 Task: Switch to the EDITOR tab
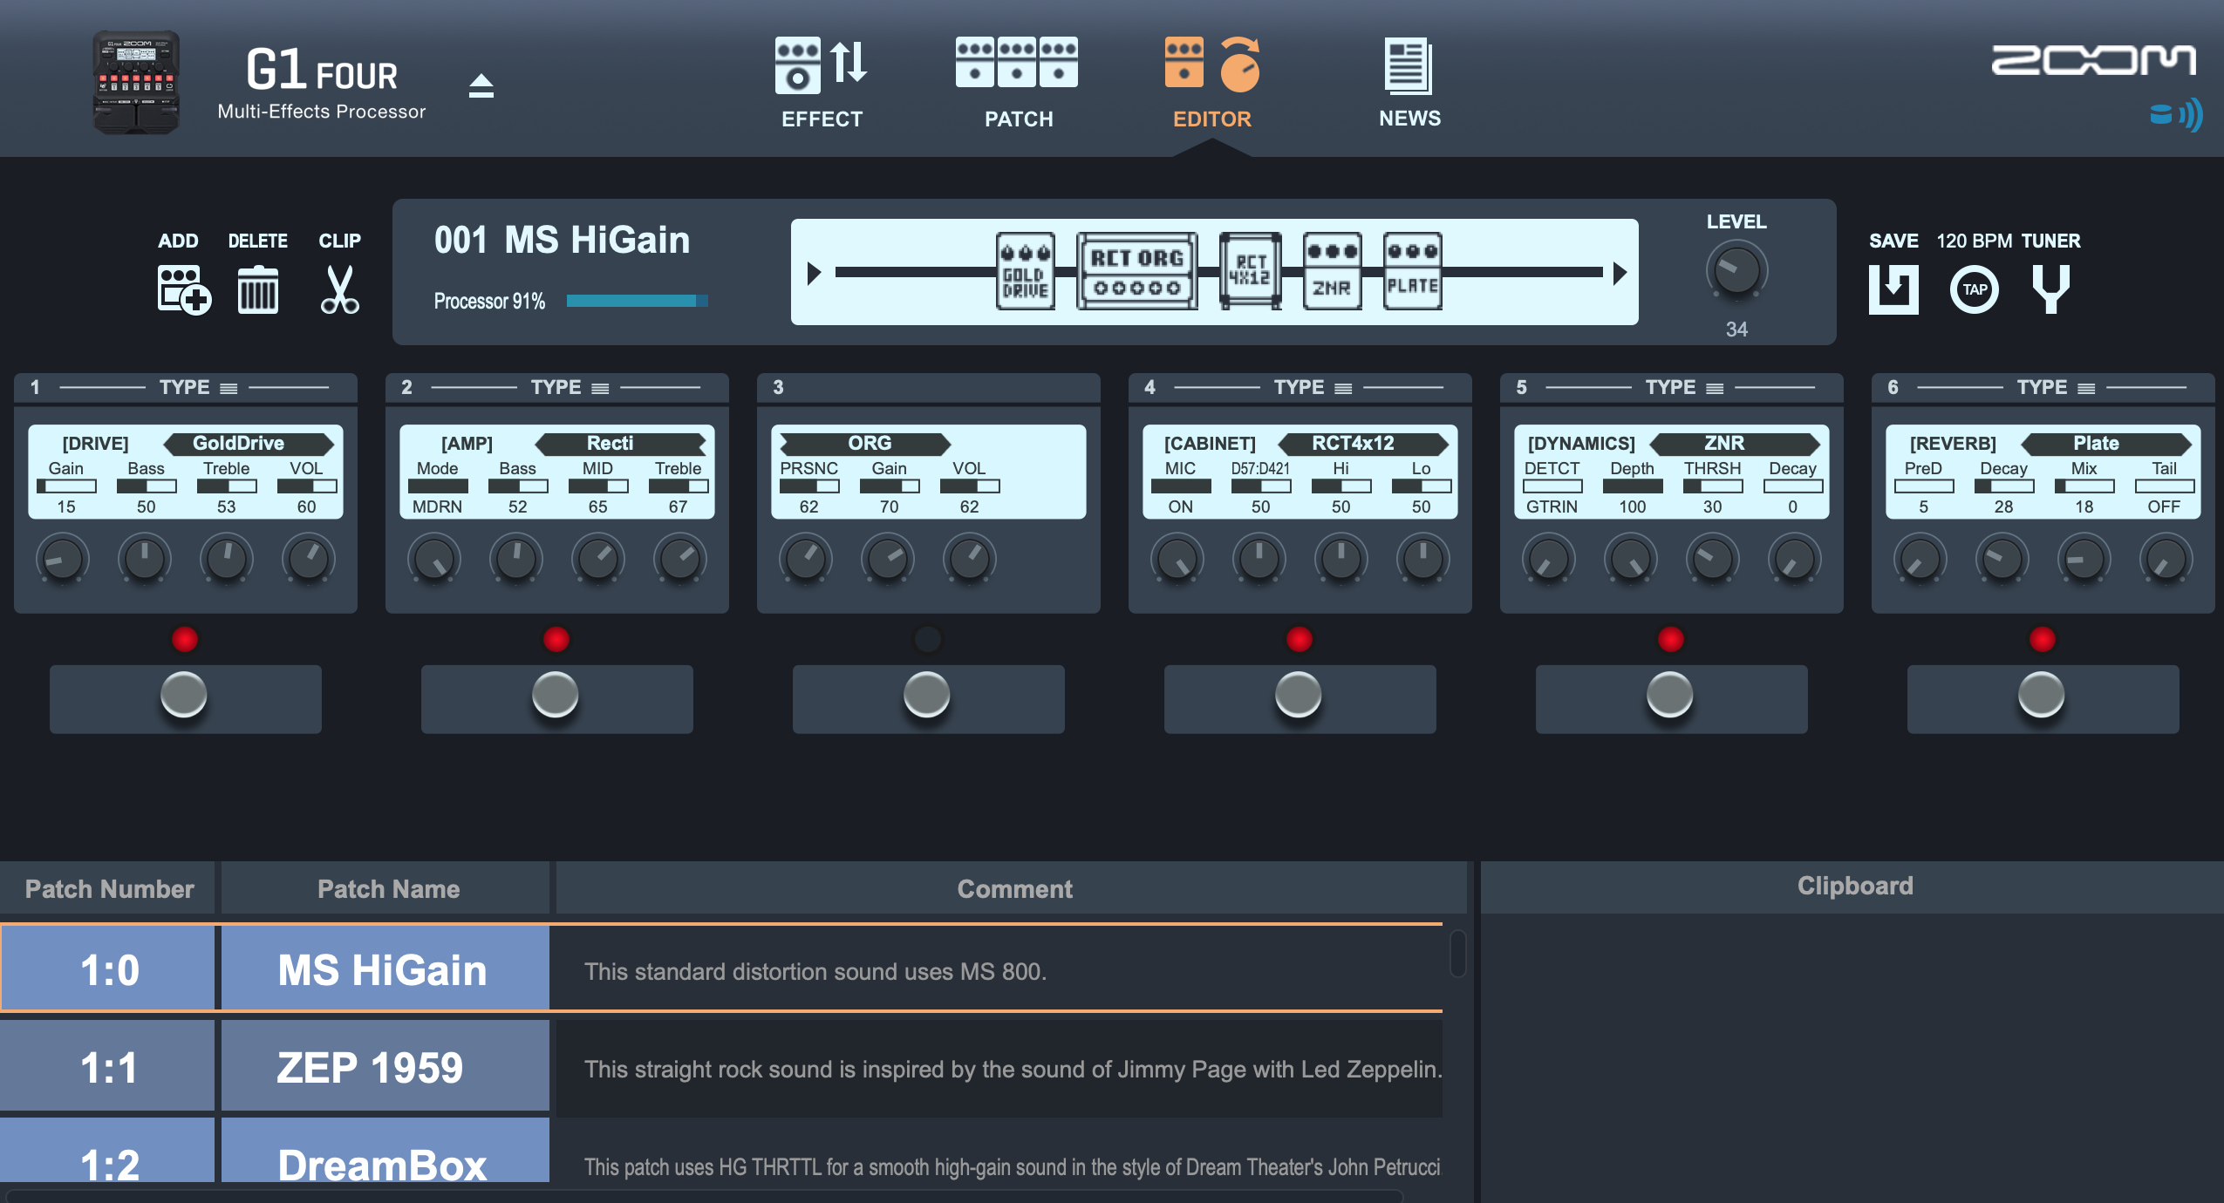1212,84
